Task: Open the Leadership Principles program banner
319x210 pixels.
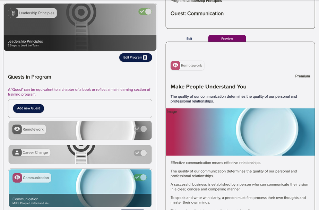Action: 80,27
